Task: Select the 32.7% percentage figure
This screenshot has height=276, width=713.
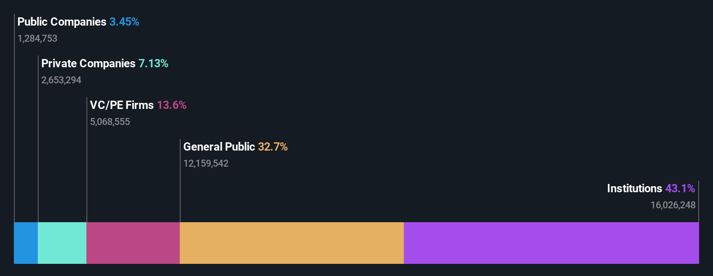Action: point(273,147)
